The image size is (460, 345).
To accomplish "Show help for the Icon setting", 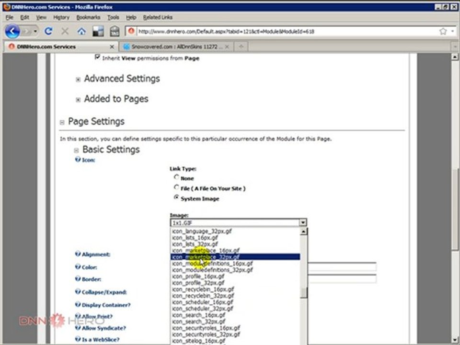I will click(x=78, y=160).
